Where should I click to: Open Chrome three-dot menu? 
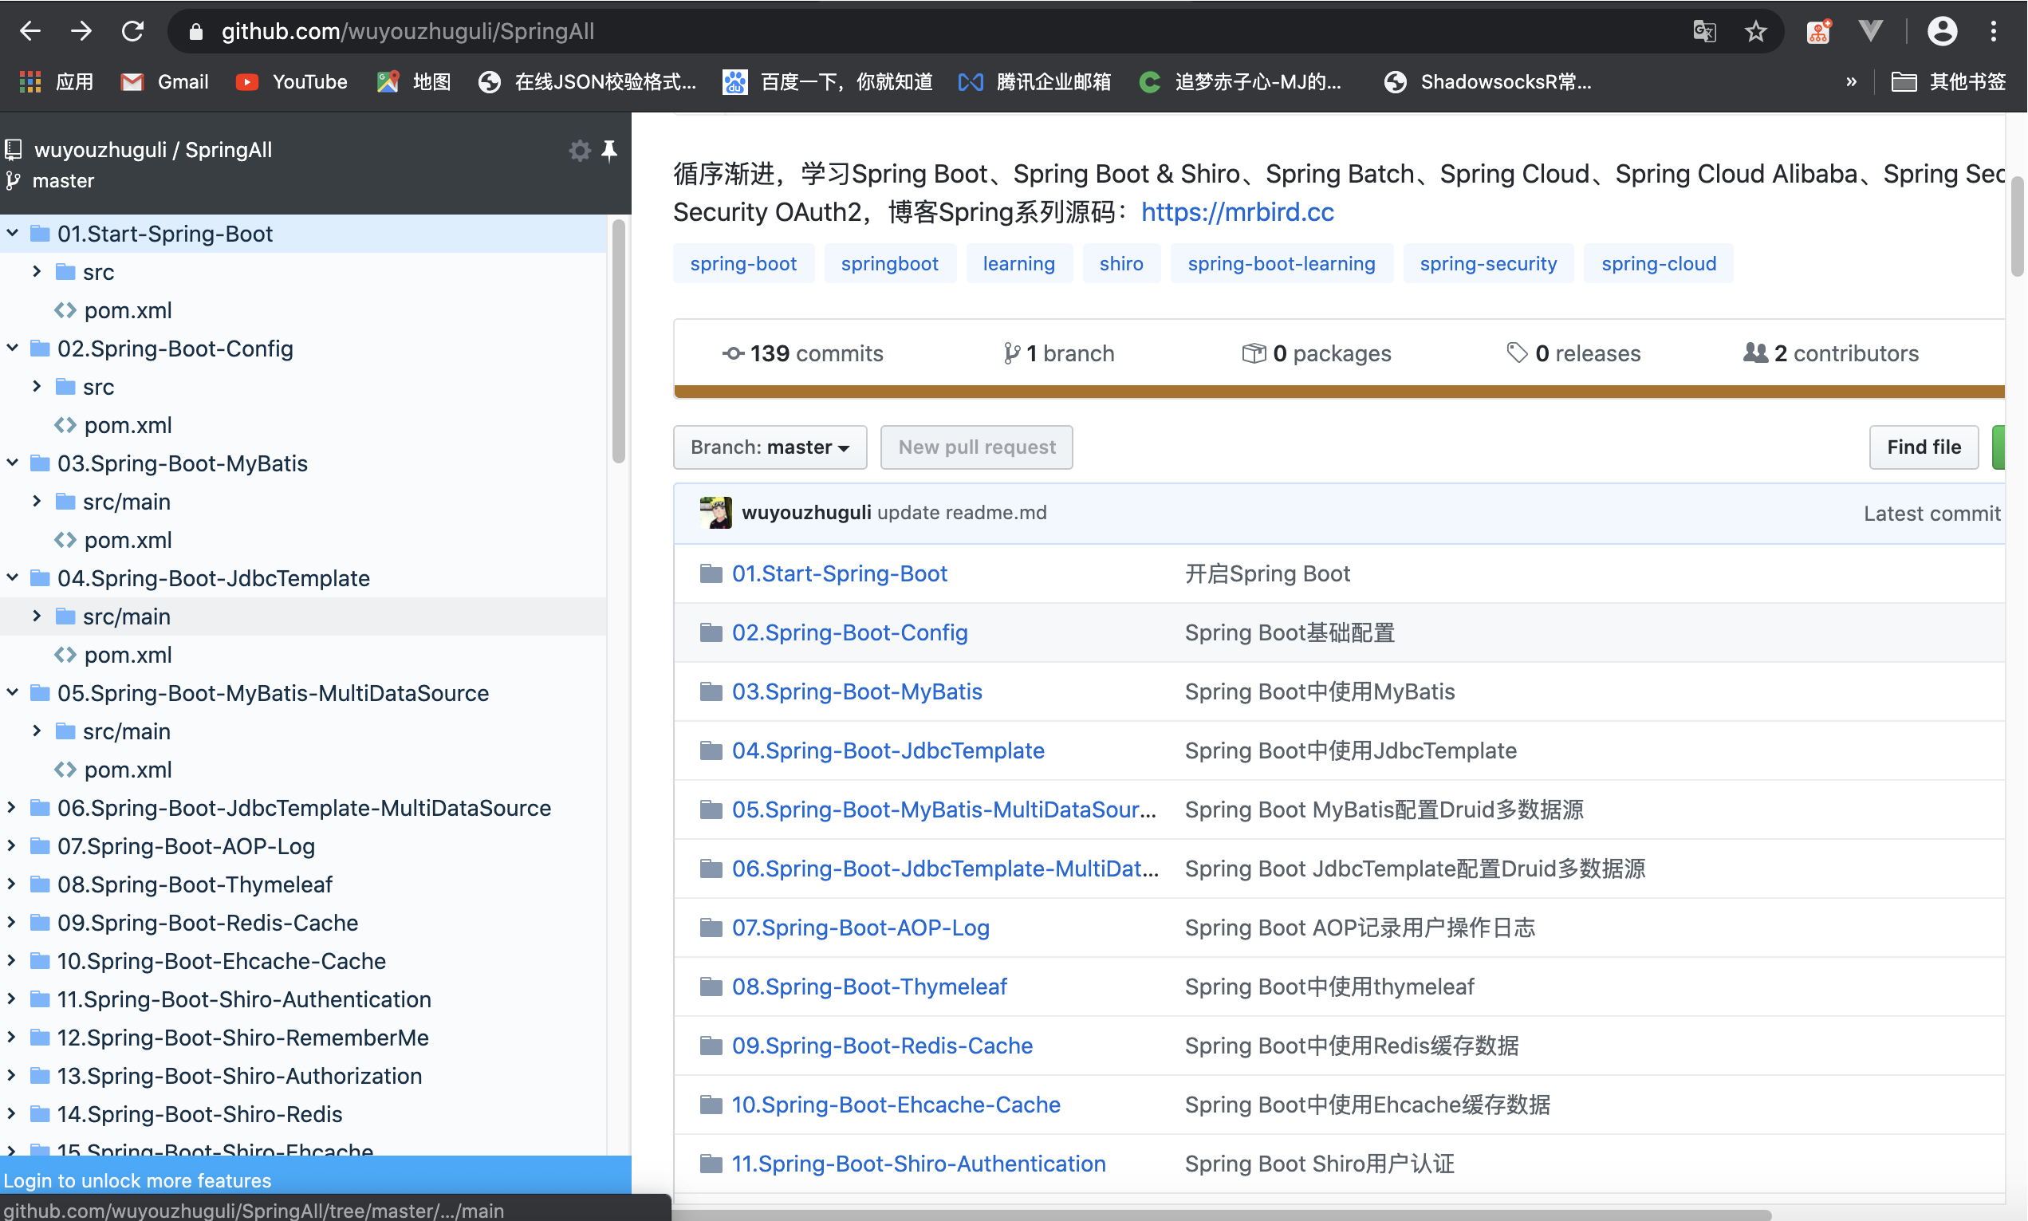1994,31
